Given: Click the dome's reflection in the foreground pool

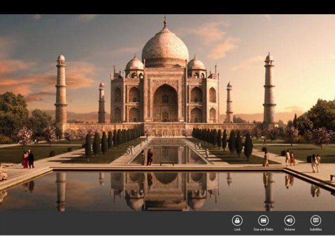Looking at the screenshot, I should pyautogui.click(x=165, y=178).
